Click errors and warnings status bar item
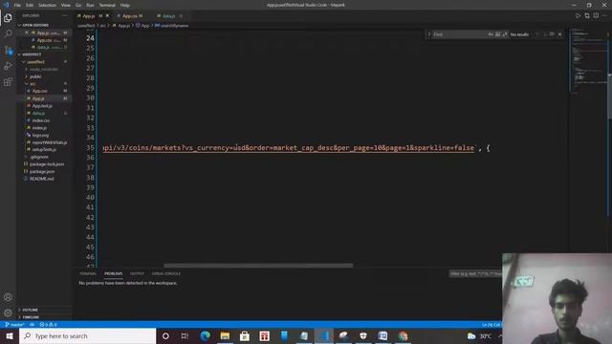Viewport: 612px width, 344px height. pyautogui.click(x=48, y=325)
